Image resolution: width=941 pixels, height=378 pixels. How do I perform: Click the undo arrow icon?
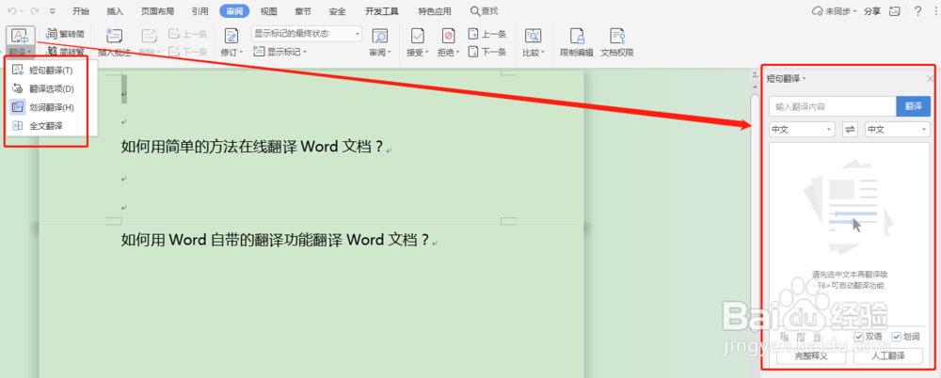coord(11,10)
